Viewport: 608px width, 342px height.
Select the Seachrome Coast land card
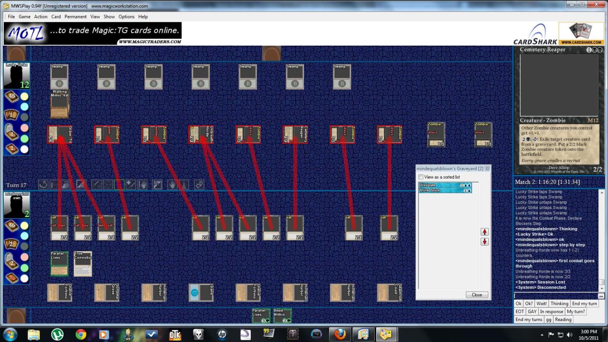coord(389,293)
